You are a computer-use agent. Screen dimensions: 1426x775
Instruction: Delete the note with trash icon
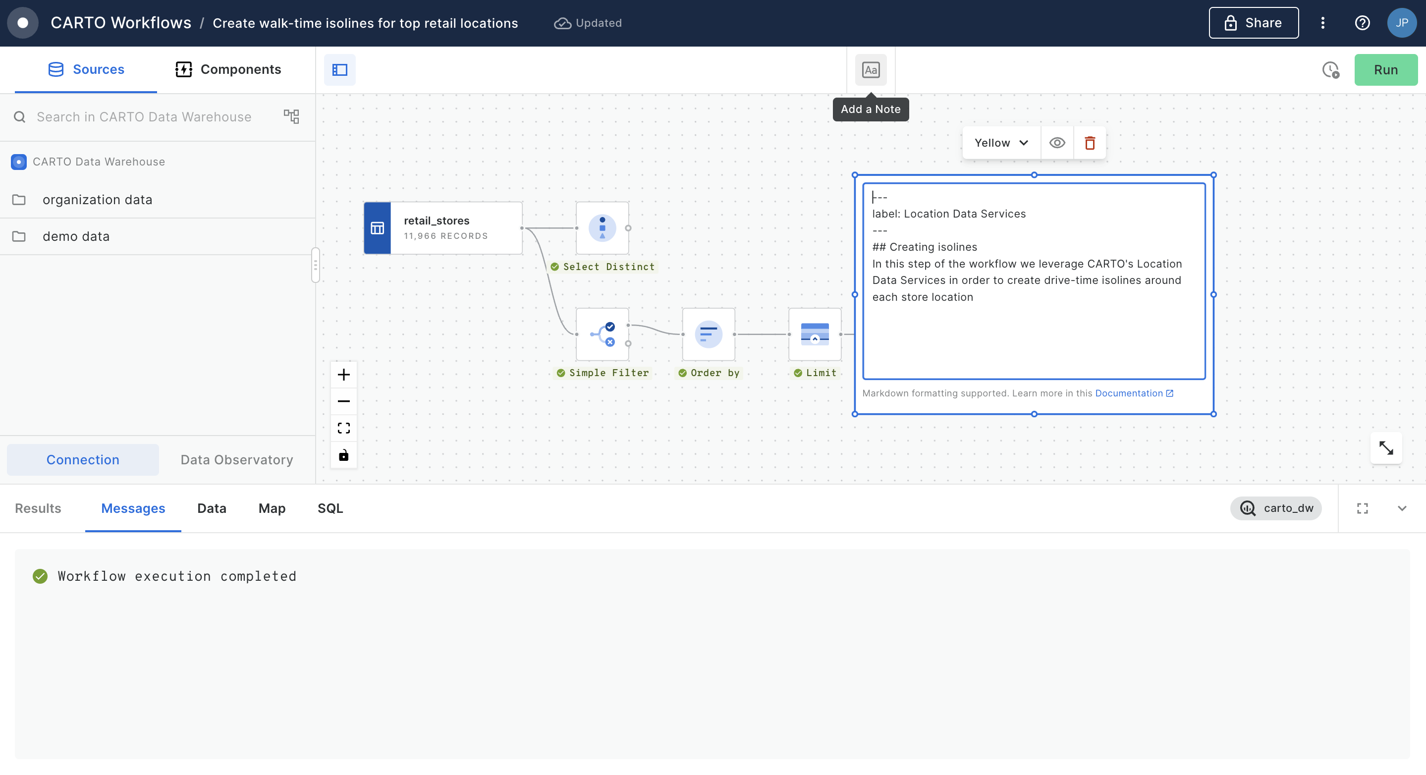click(1090, 143)
